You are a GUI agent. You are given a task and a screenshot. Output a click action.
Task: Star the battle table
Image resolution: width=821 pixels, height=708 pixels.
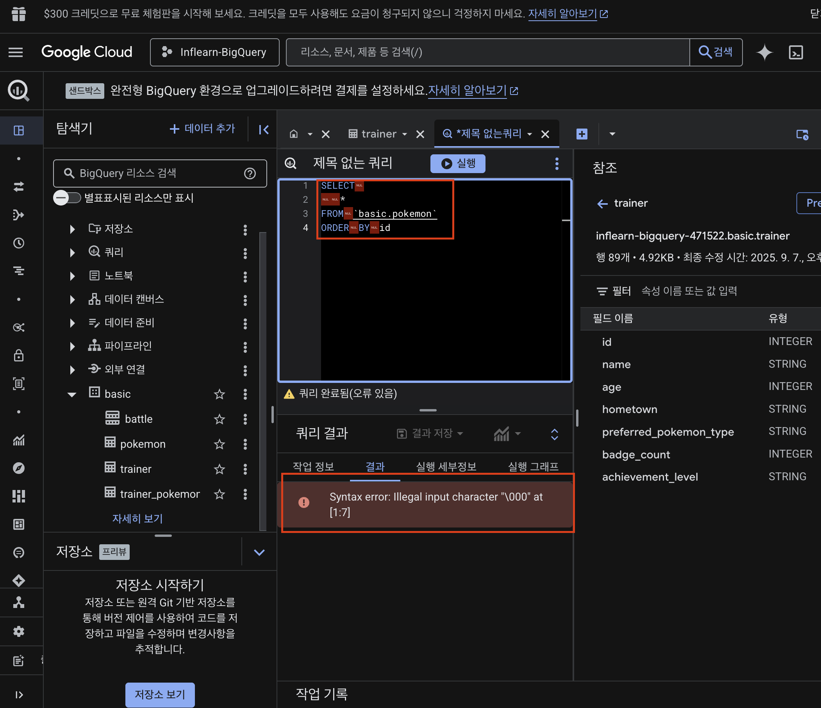(220, 419)
